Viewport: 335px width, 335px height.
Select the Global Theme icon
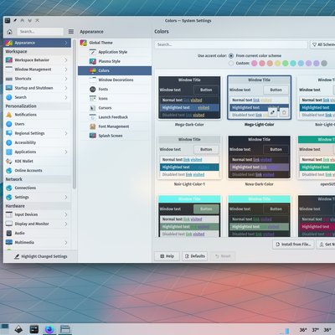84,43
